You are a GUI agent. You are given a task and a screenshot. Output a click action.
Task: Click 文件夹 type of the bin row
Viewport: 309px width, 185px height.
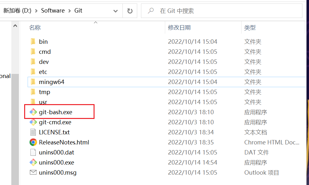pyautogui.click(x=253, y=42)
